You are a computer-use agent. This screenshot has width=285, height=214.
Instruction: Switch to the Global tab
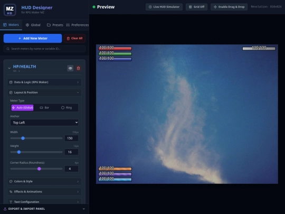tap(33, 25)
